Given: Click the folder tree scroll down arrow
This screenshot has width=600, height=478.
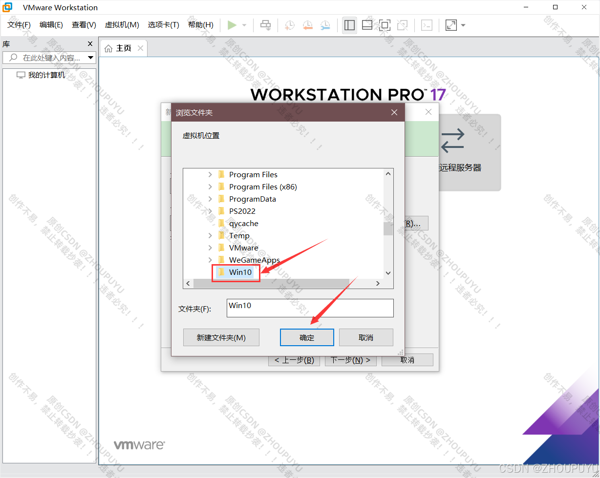Looking at the screenshot, I should click(x=388, y=273).
